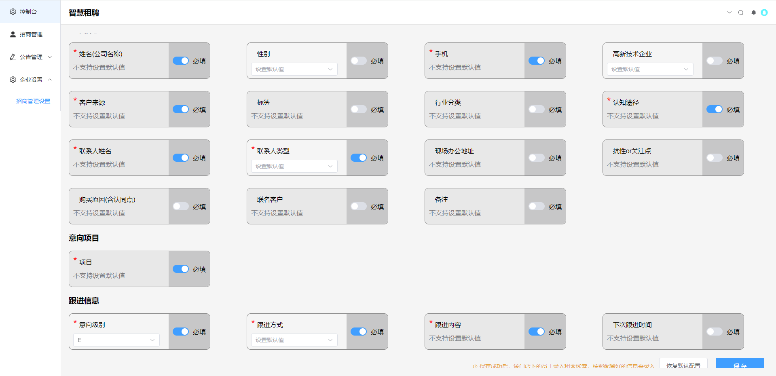Click the 保存 button
This screenshot has height=376, width=776.
tap(740, 363)
